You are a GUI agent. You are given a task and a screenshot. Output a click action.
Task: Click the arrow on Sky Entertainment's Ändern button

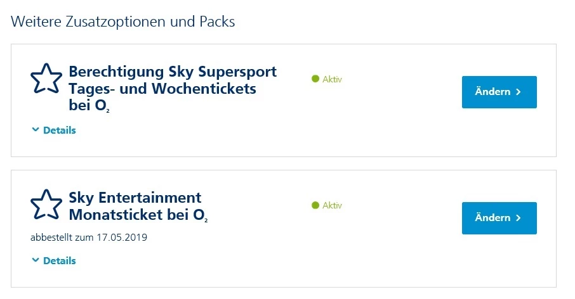coord(519,218)
